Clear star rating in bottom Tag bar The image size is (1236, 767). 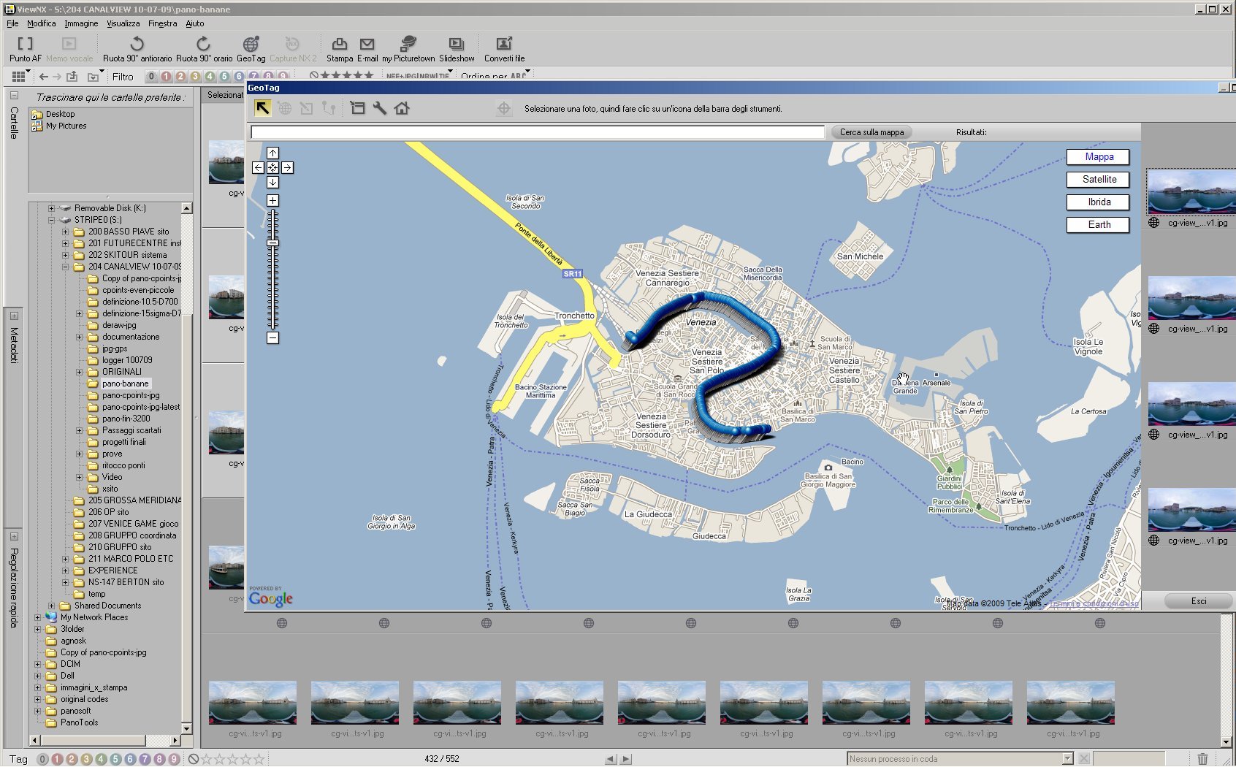pyautogui.click(x=194, y=759)
